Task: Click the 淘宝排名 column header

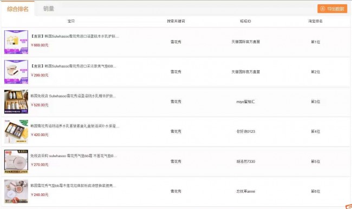Action: pyautogui.click(x=315, y=21)
